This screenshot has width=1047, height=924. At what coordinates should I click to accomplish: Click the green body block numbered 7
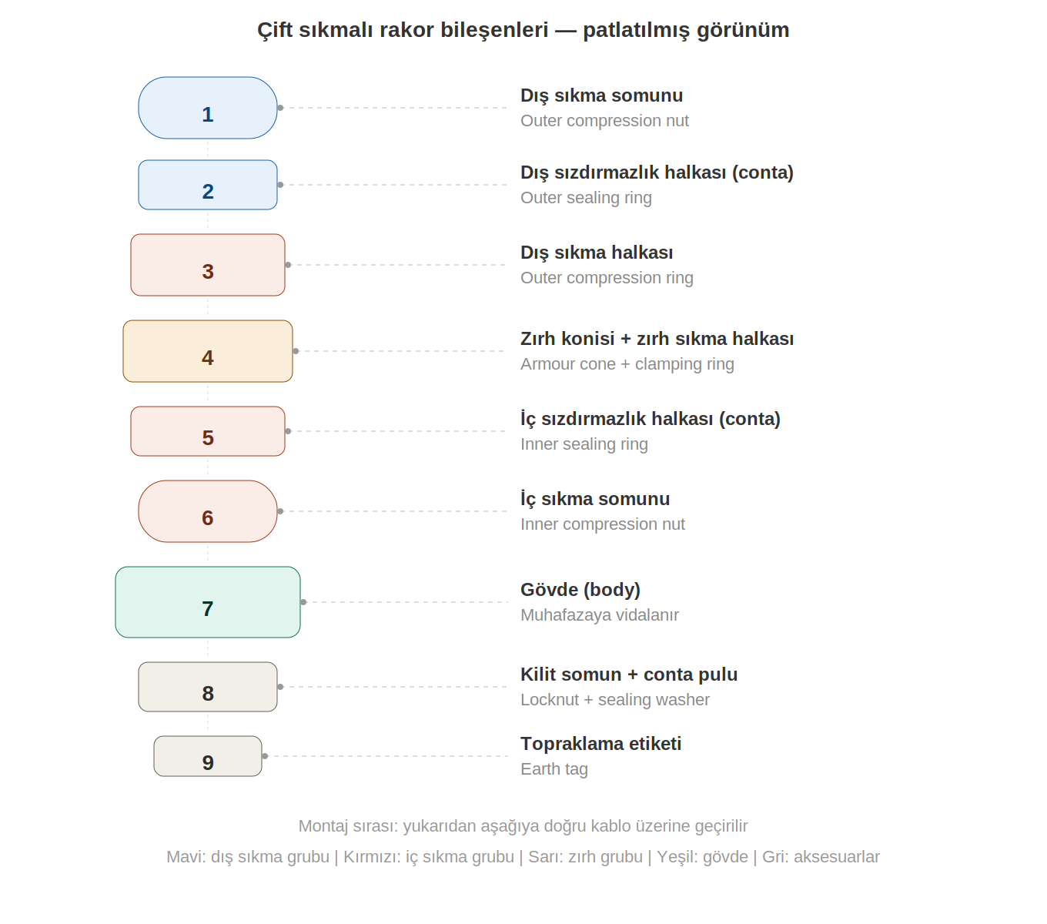click(x=208, y=602)
